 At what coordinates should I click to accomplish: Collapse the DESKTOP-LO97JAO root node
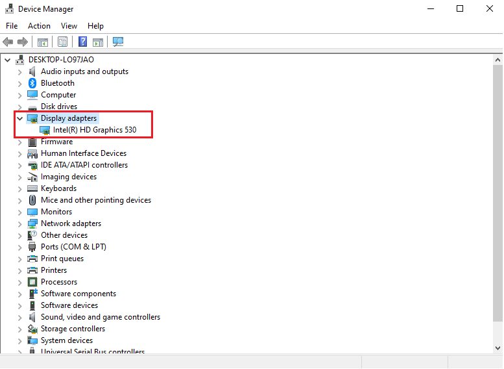pos(7,60)
